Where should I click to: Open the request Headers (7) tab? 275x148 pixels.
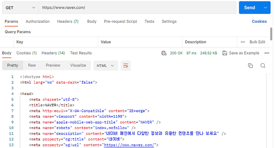pos(68,21)
